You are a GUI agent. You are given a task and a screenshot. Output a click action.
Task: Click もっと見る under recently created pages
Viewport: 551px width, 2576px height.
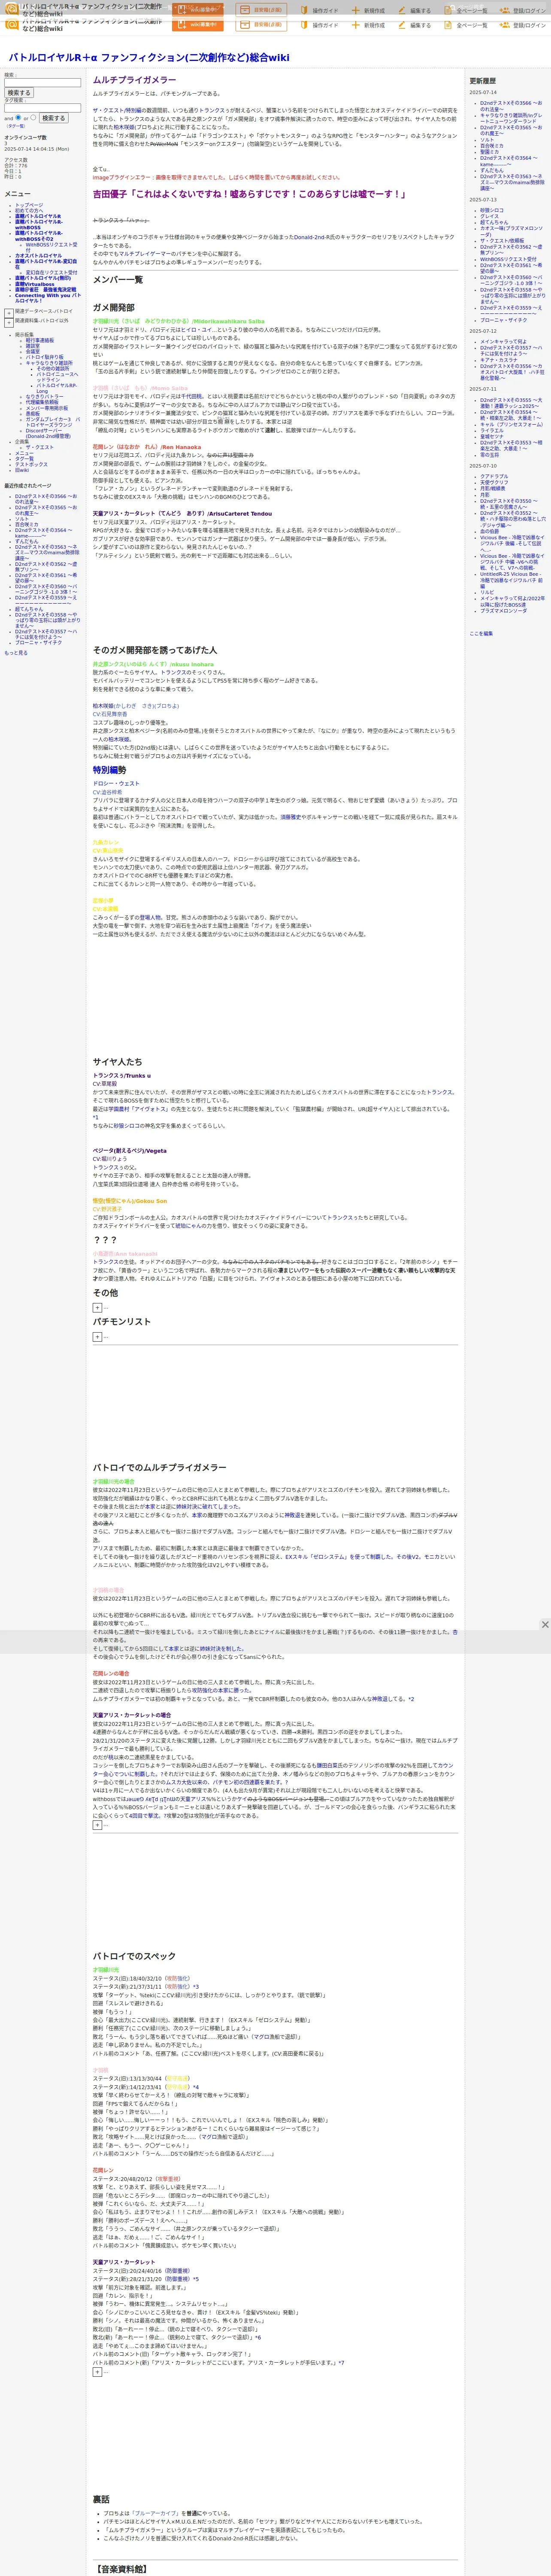coord(16,653)
